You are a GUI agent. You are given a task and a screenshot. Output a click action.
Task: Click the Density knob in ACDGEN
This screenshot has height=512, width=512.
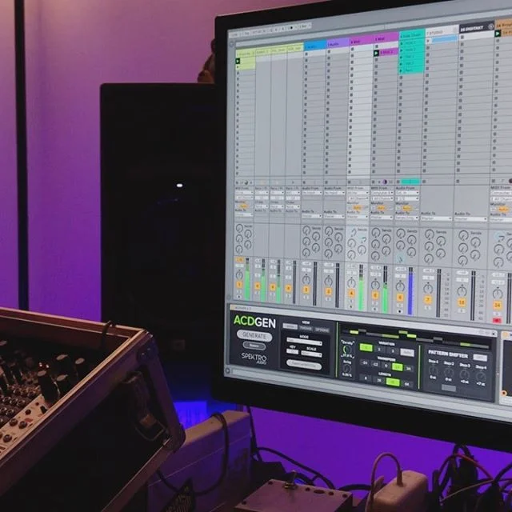click(346, 350)
